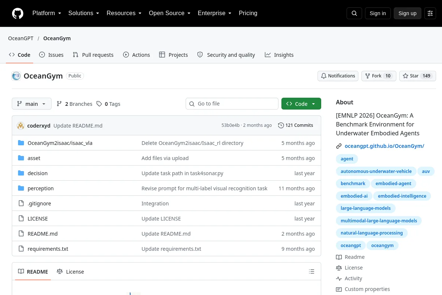Open the Pricing link
This screenshot has width=442, height=295.
tap(248, 13)
